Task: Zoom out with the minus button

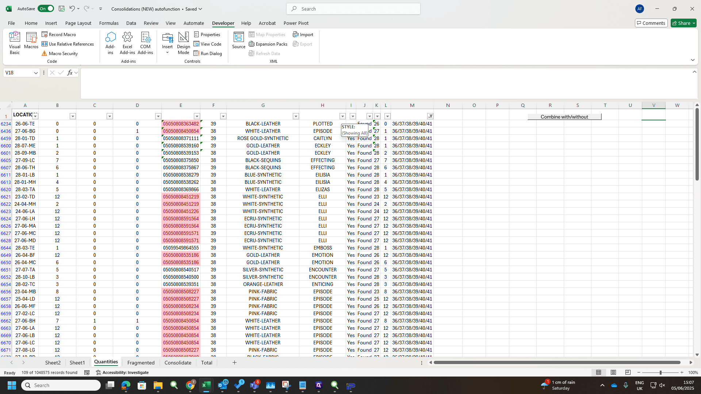Action: [x=639, y=372]
